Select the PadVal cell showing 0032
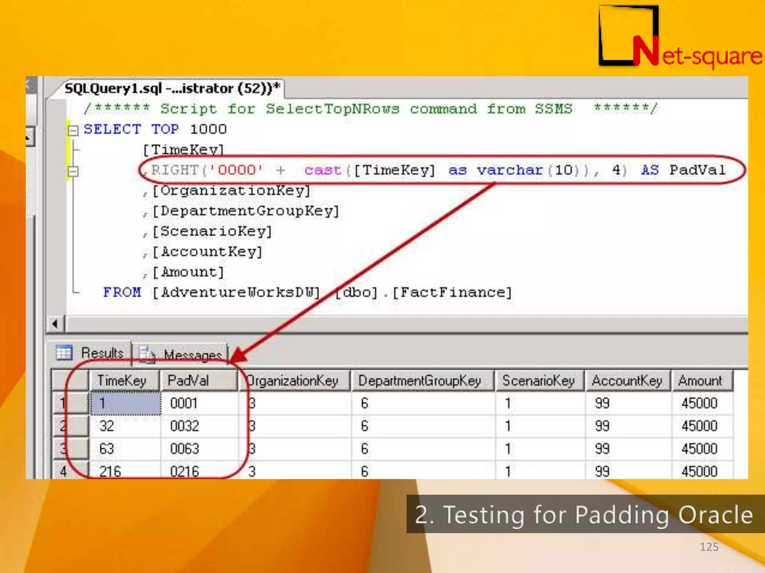Viewport: 765px width, 573px height. point(185,426)
